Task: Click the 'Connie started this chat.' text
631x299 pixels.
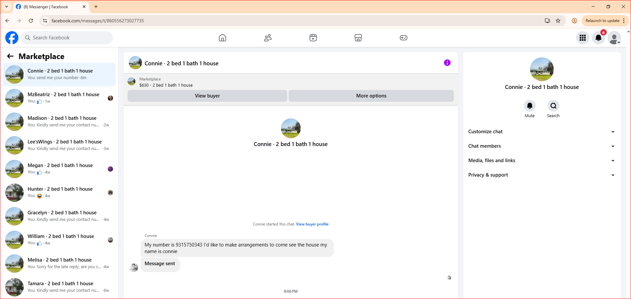Action: [274, 224]
